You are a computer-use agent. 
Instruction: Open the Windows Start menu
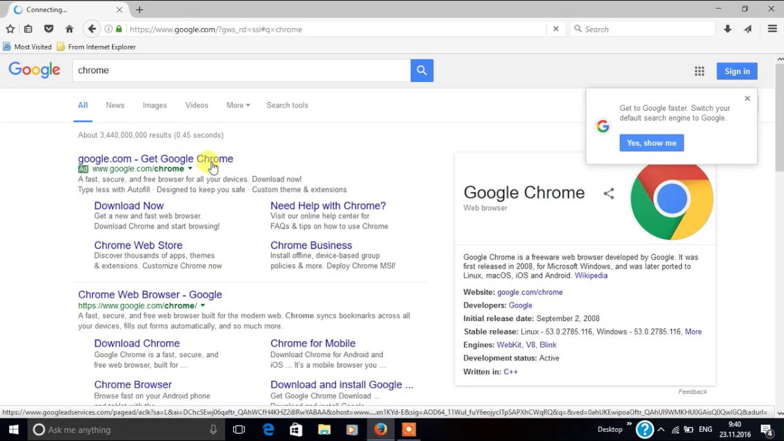[x=13, y=429]
